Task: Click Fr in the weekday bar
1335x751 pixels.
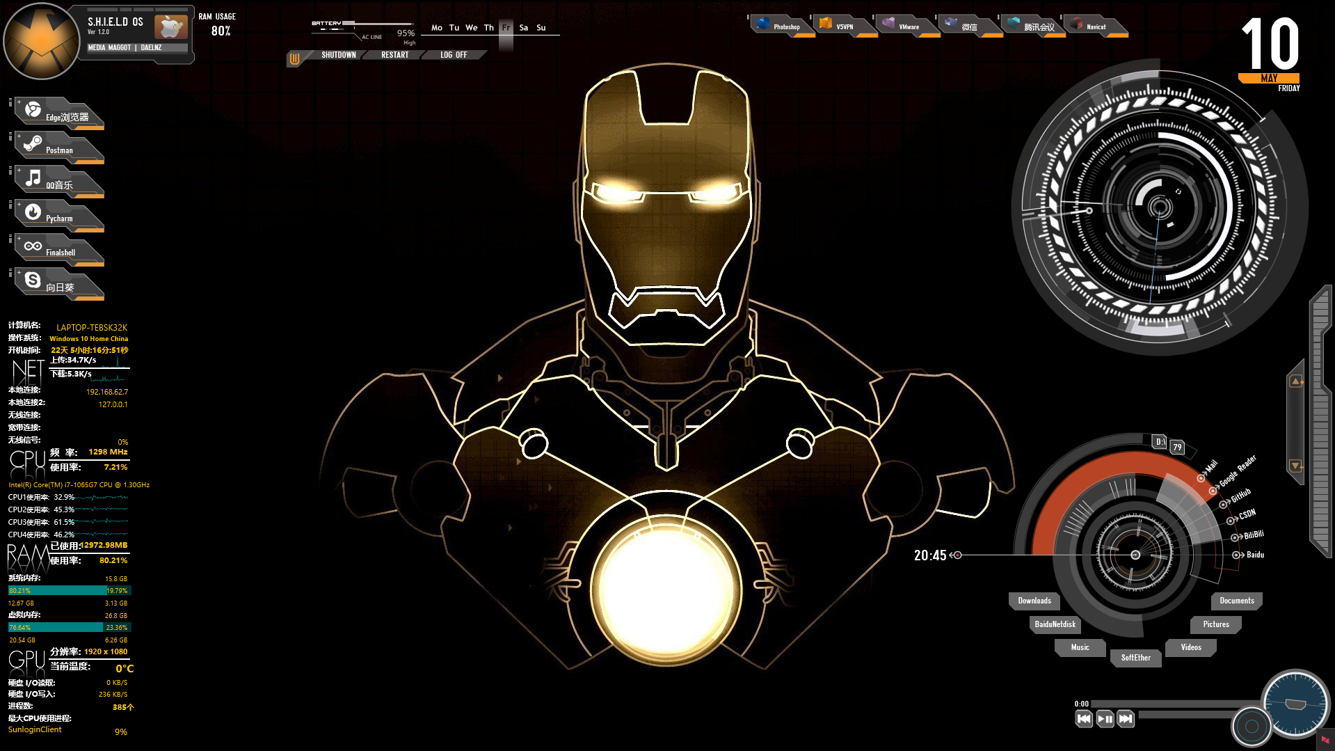Action: click(506, 28)
